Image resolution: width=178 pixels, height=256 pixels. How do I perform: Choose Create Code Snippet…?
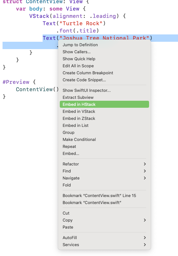(x=104, y=80)
